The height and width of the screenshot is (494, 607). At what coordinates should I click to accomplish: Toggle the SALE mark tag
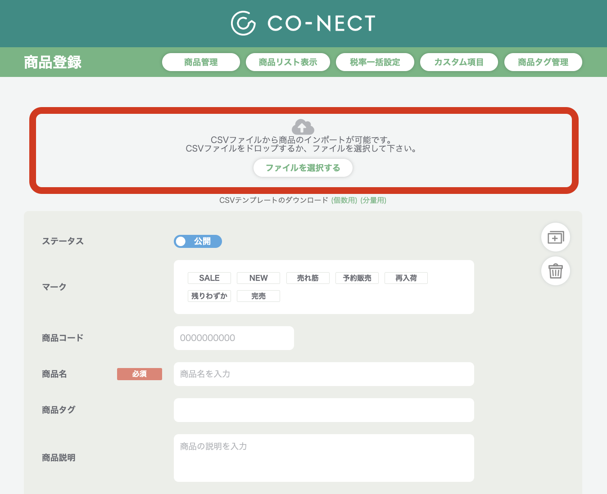coord(209,278)
